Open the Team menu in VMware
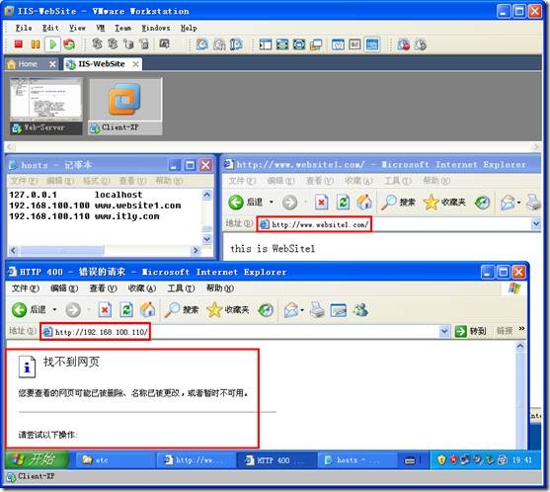 click(x=123, y=28)
